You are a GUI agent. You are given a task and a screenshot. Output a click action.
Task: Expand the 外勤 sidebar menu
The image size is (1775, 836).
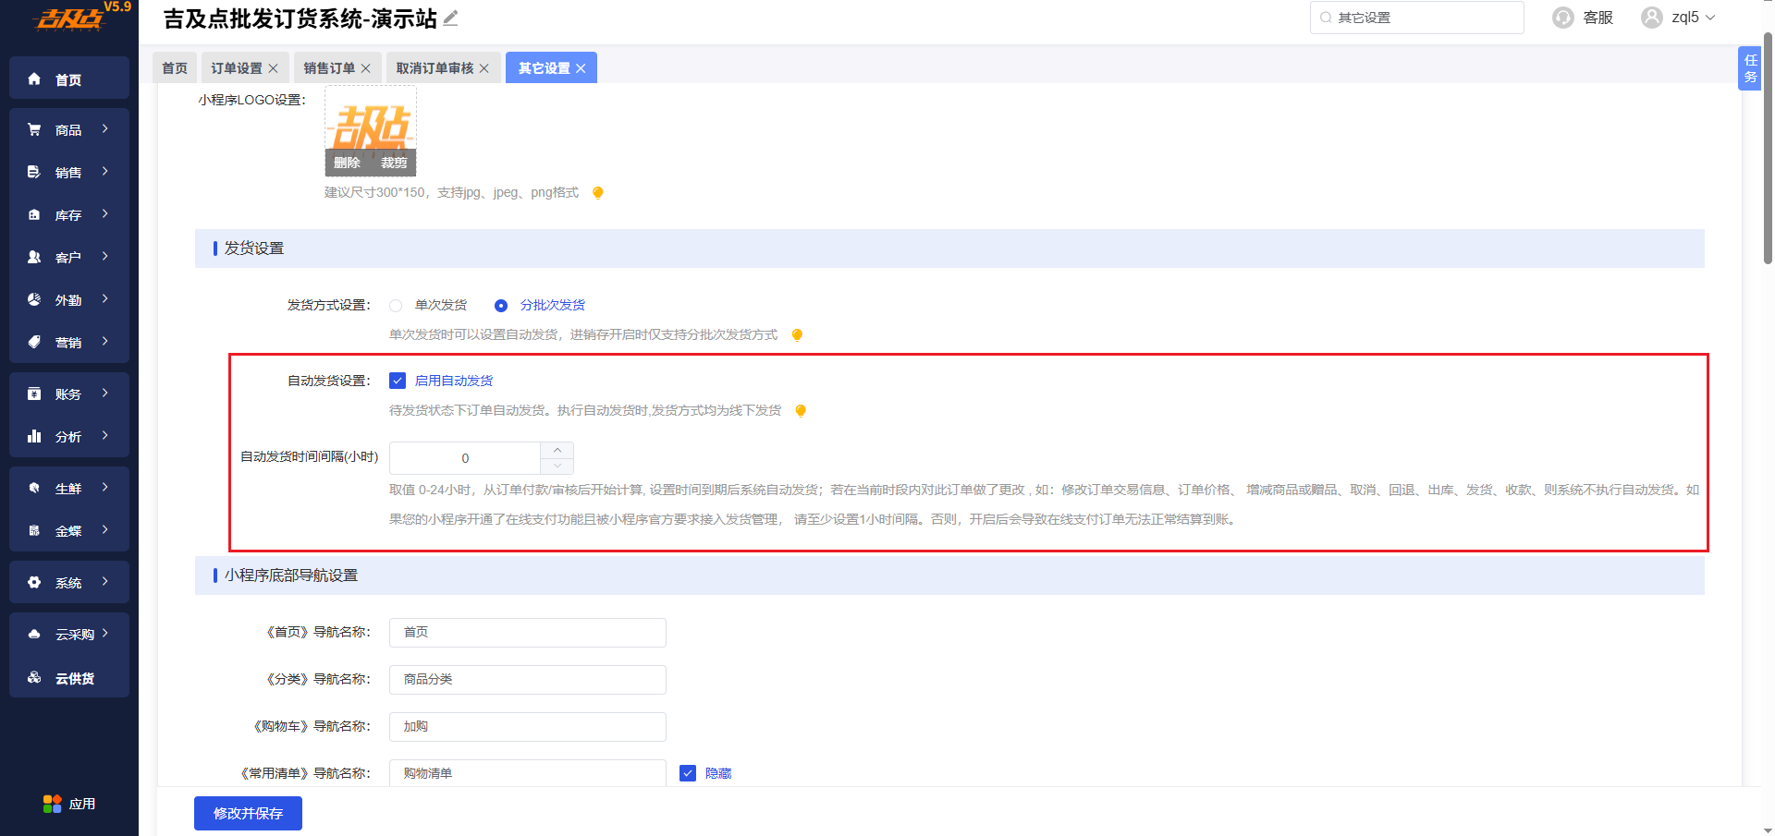[105, 299]
